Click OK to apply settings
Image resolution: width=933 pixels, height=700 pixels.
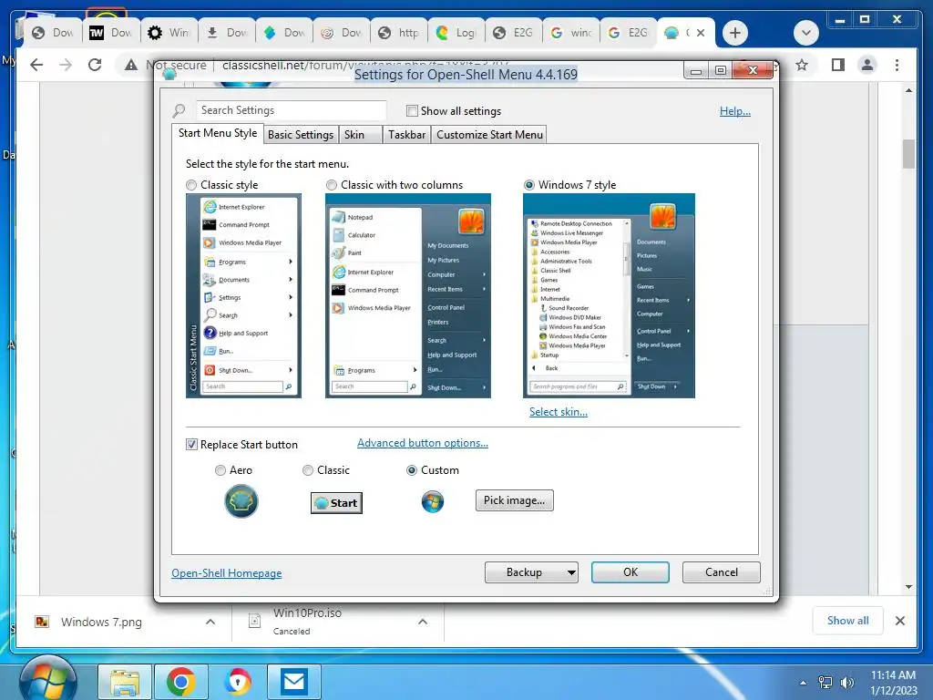click(x=631, y=572)
